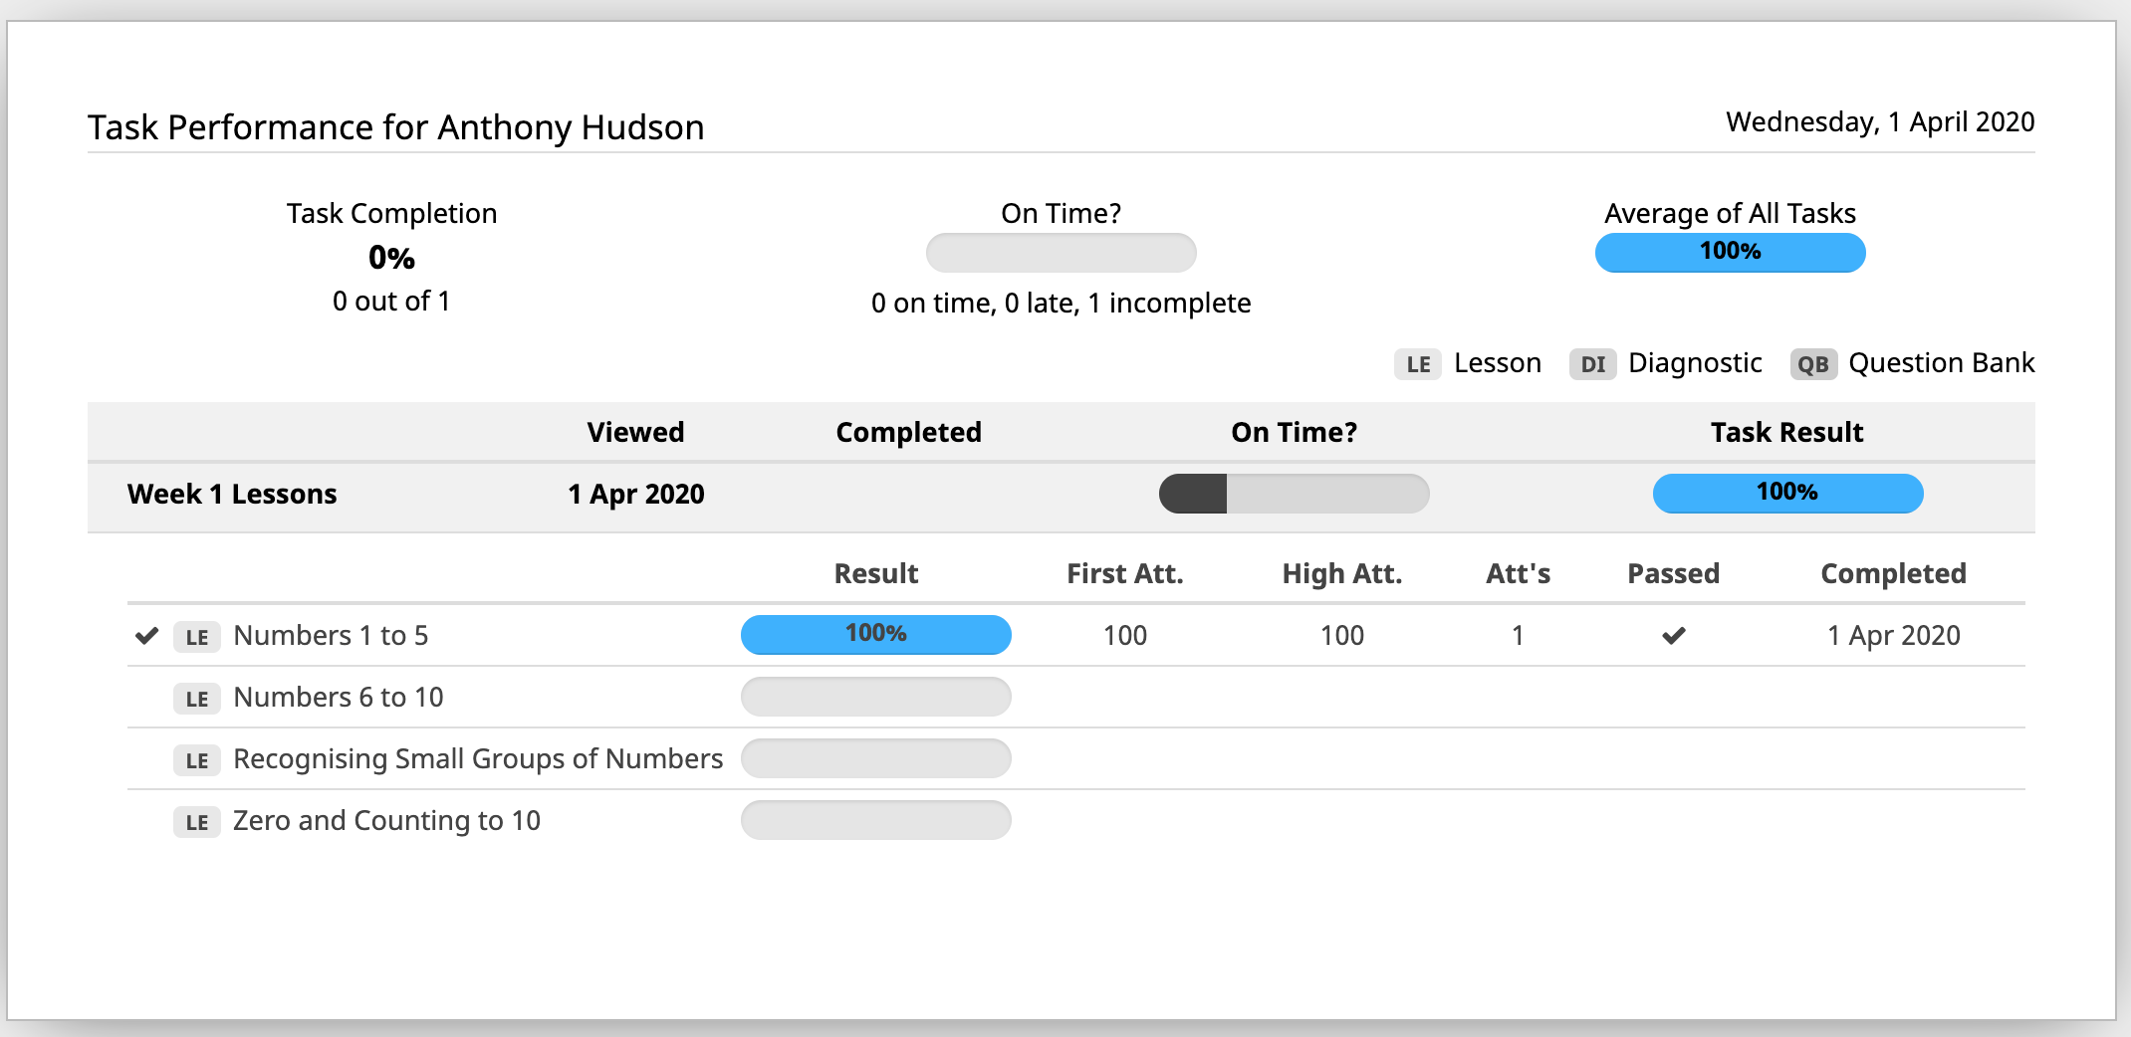The width and height of the screenshot is (2131, 1037).
Task: Click the LE badge beside Numbers 1 to 5
Action: (x=197, y=637)
